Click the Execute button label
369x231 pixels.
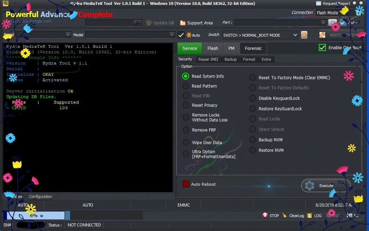click(326, 186)
